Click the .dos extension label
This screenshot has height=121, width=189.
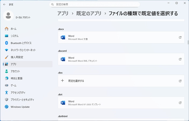(60, 73)
